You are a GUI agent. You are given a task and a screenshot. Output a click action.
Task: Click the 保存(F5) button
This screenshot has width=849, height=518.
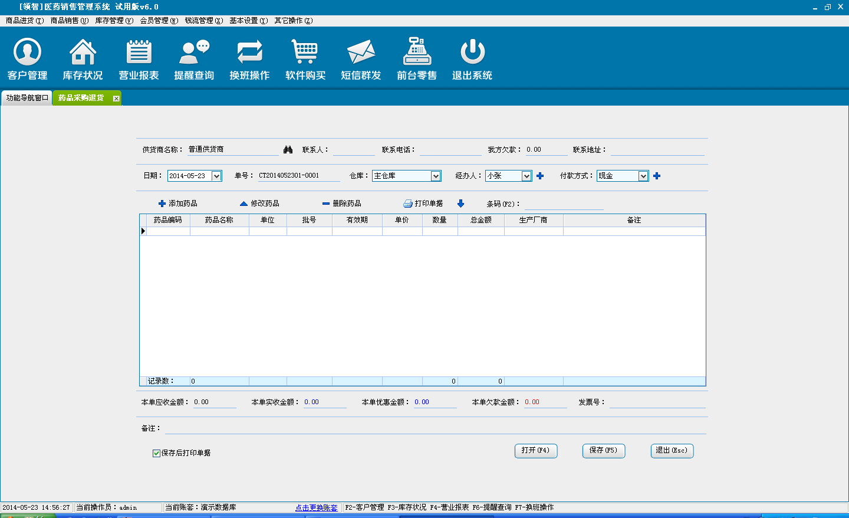coord(603,450)
